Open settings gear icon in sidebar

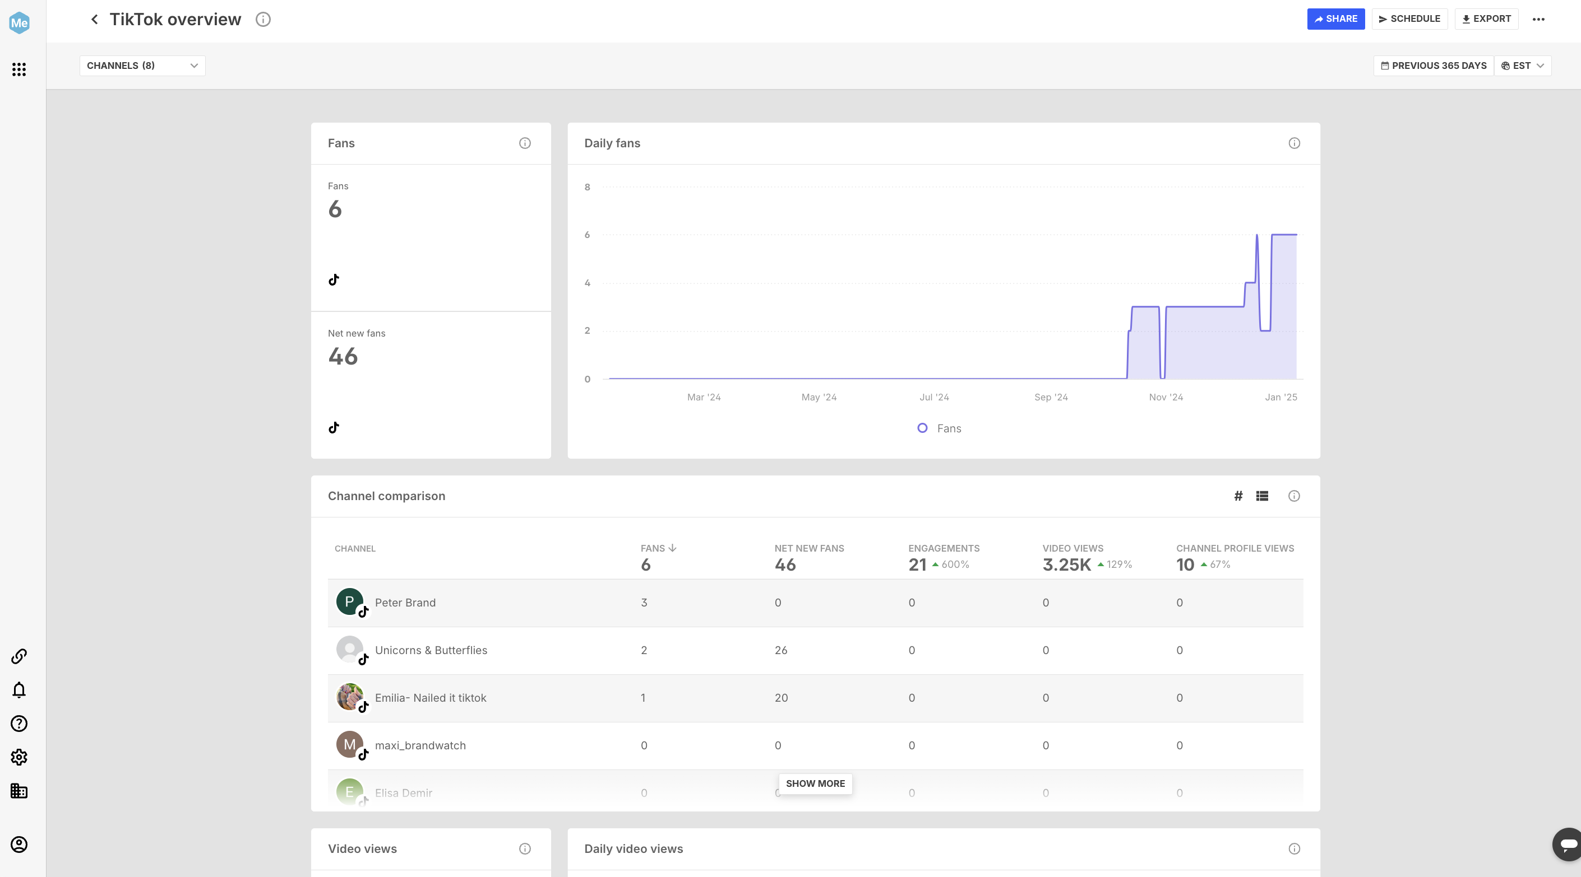pos(19,758)
